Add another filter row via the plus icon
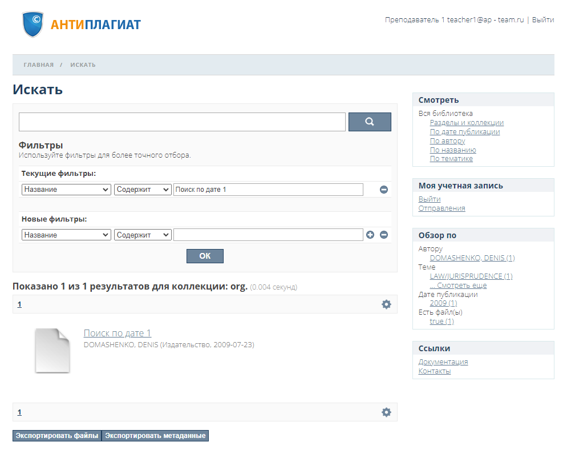 [370, 234]
